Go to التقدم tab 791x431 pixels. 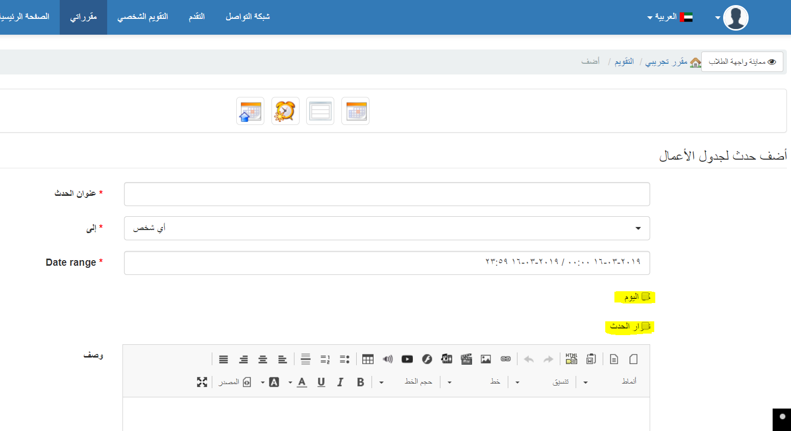(197, 17)
